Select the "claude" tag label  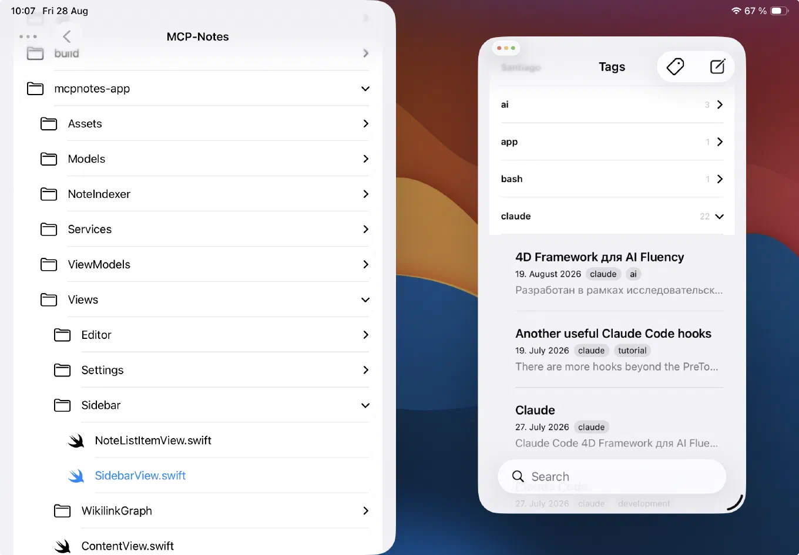coord(516,216)
